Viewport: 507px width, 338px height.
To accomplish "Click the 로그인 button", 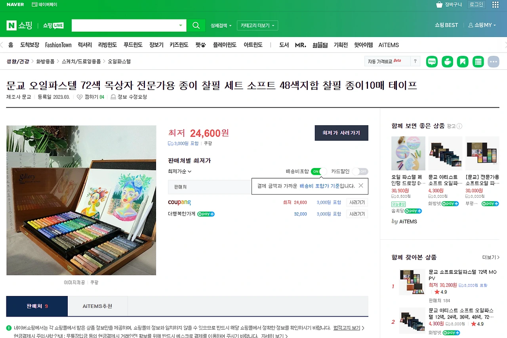I will 476,5.
